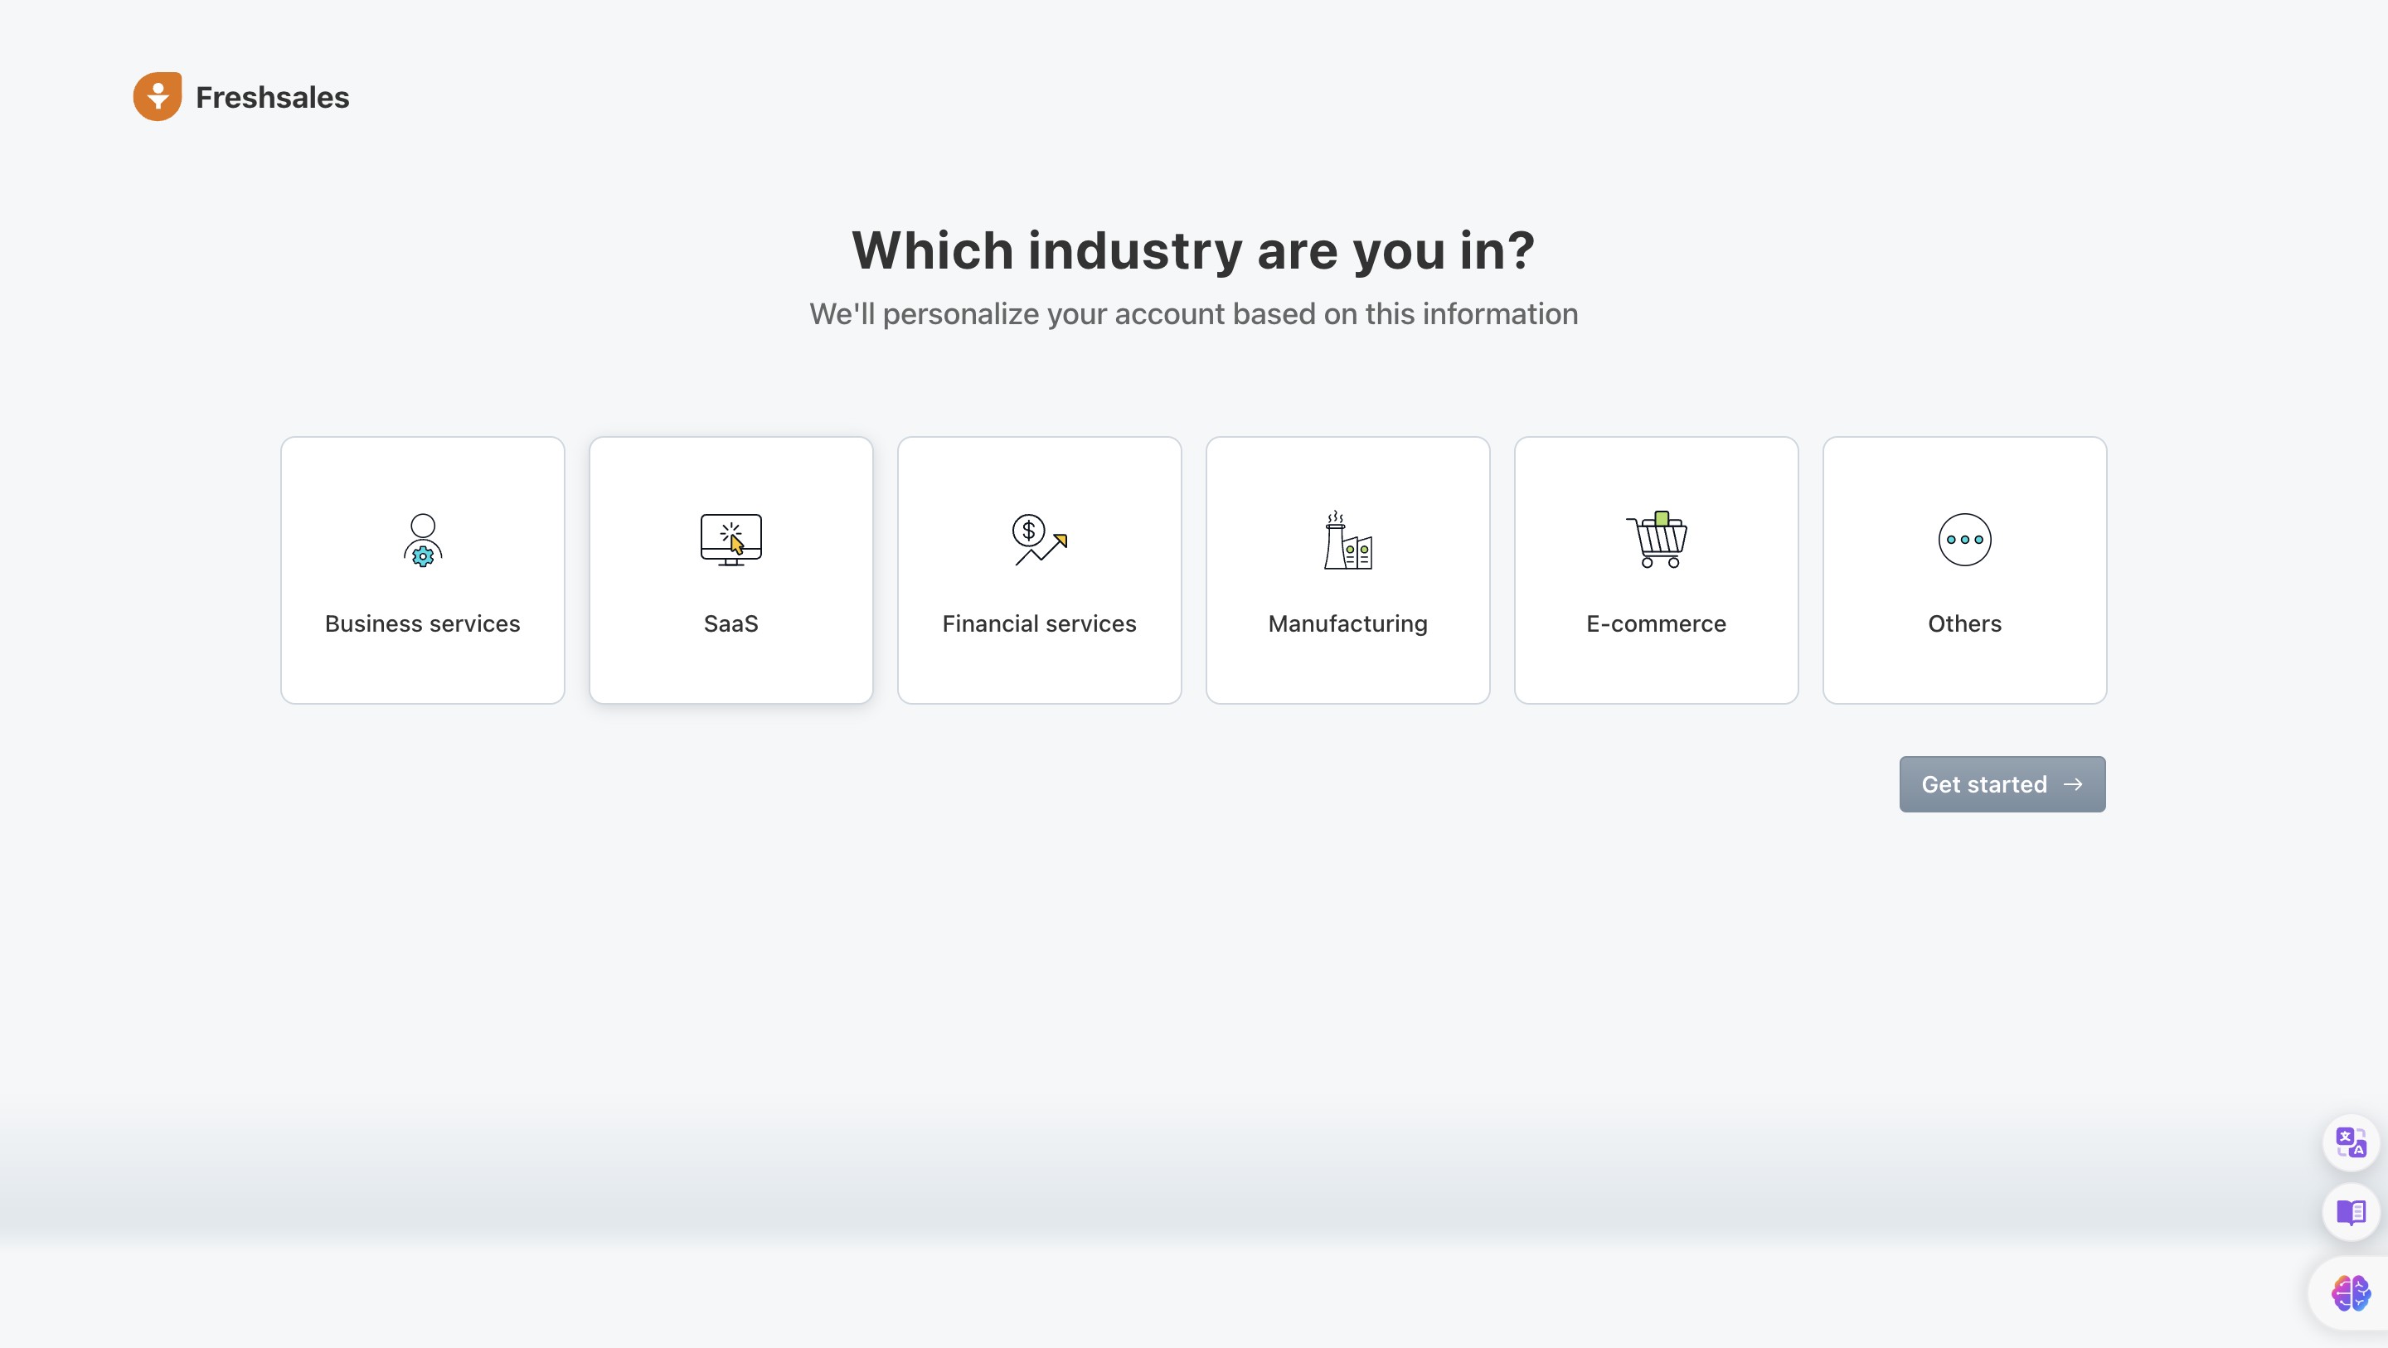The height and width of the screenshot is (1348, 2388).
Task: Click the Freshsales logo icon
Action: pos(158,96)
